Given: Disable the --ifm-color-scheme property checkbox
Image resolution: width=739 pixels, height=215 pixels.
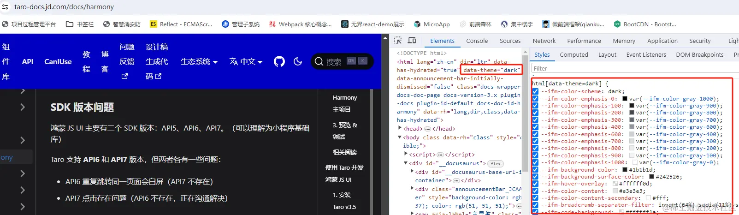Looking at the screenshot, I should point(535,91).
